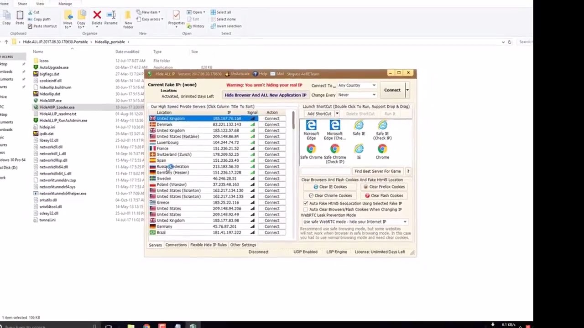
Task: Launch the plain Chrome shortcut
Action: click(x=382, y=152)
